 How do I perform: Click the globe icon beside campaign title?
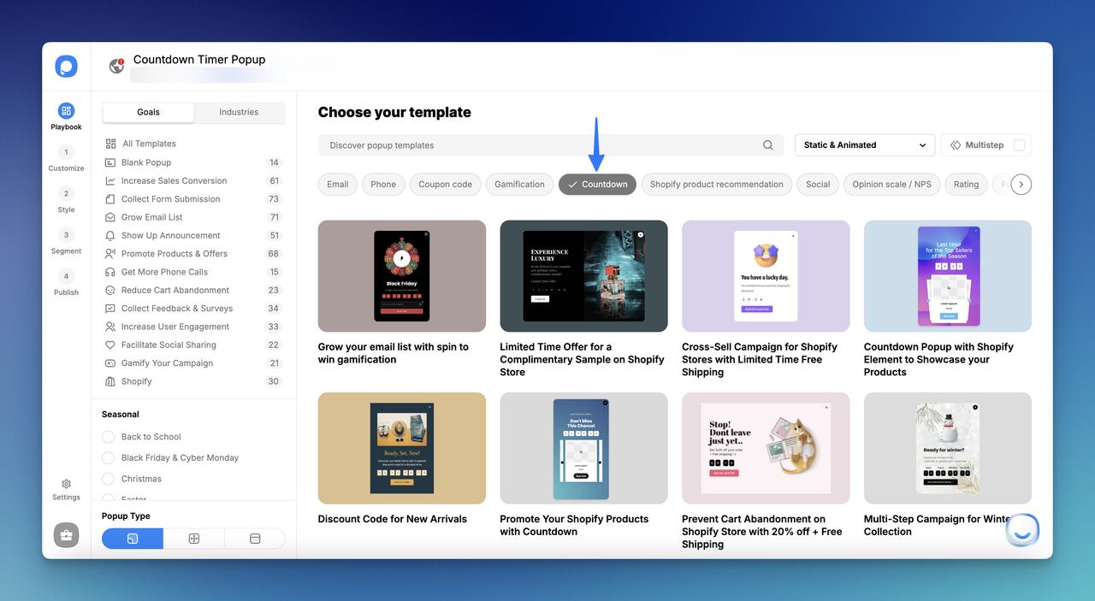(116, 66)
